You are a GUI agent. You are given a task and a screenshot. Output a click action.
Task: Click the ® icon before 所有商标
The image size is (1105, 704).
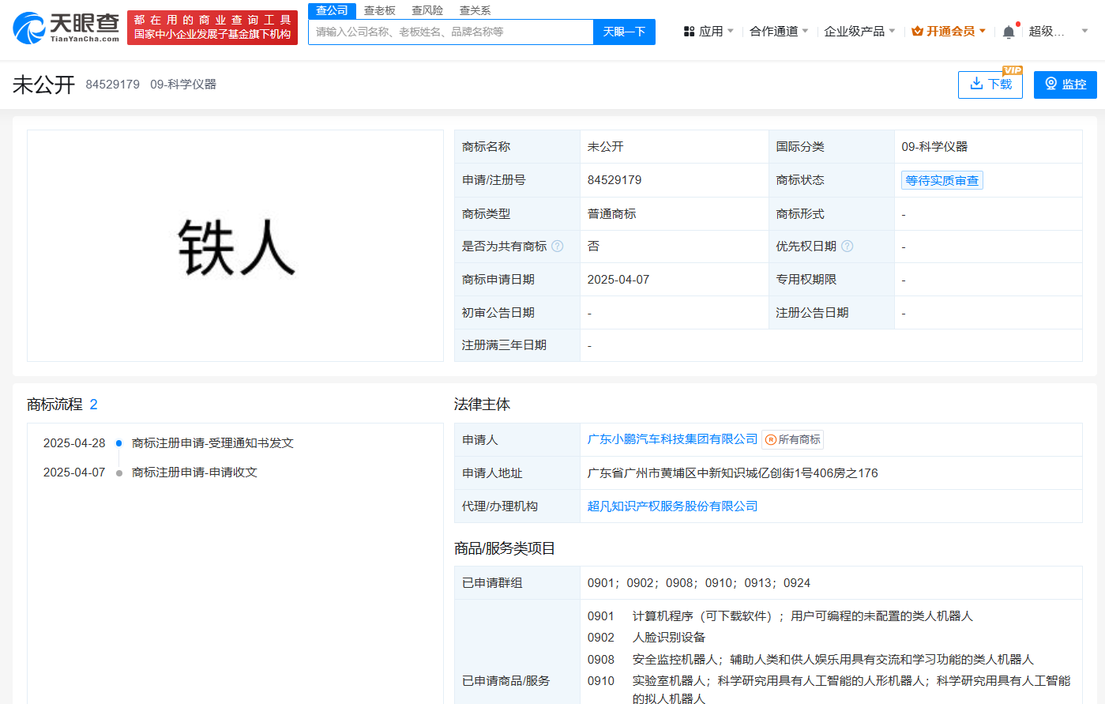pos(770,439)
